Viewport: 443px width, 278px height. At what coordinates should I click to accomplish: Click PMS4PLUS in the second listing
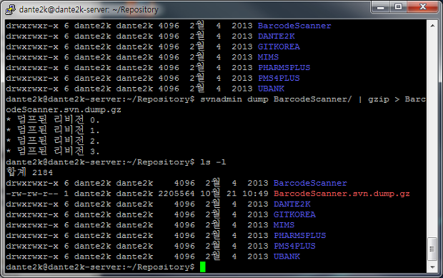coord(294,246)
